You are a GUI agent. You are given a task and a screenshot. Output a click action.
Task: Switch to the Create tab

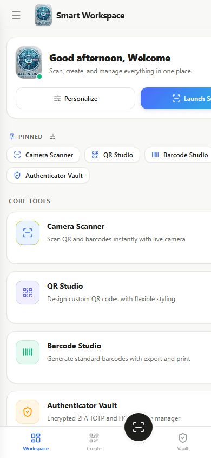(94, 442)
